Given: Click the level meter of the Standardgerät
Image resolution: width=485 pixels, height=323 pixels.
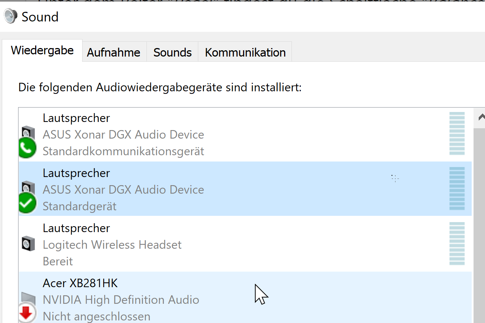Looking at the screenshot, I should tap(457, 189).
